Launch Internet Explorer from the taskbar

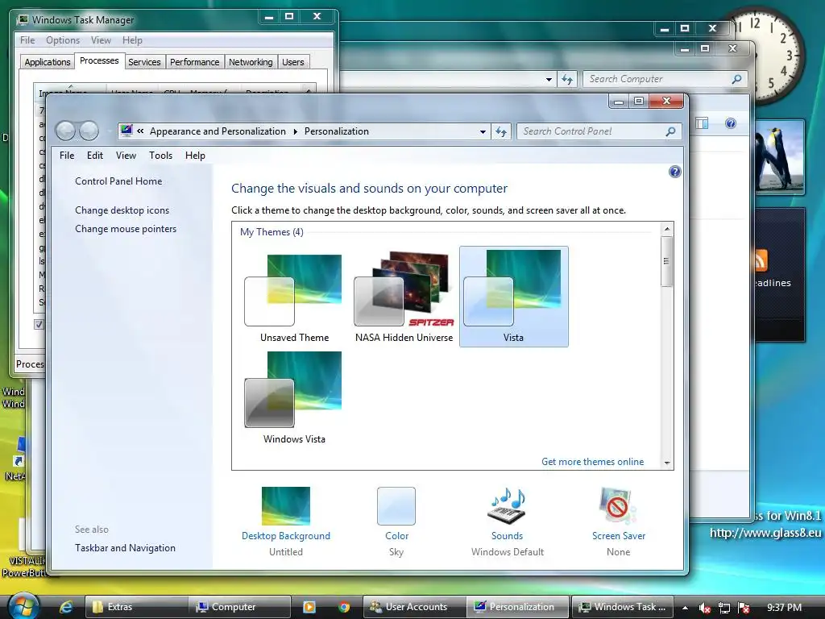pos(66,607)
